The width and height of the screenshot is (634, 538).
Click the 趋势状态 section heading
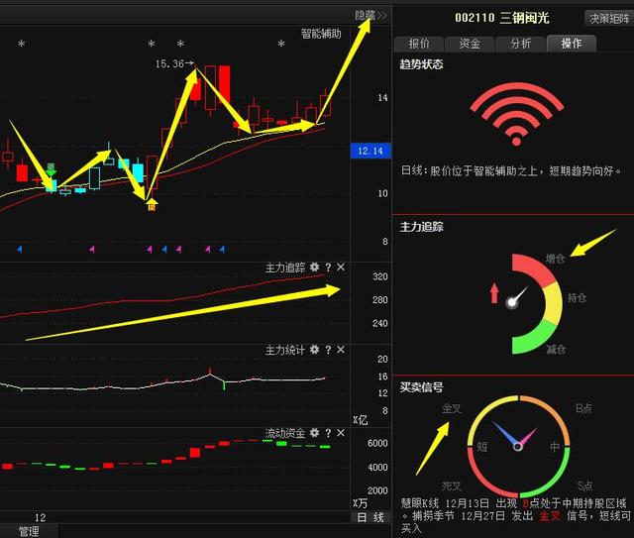(422, 64)
